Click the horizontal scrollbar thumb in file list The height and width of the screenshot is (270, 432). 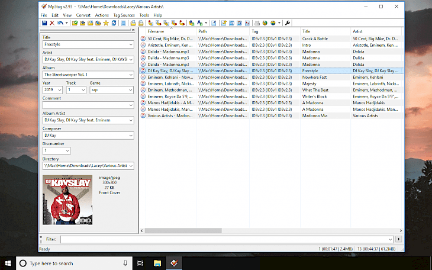pos(183,230)
